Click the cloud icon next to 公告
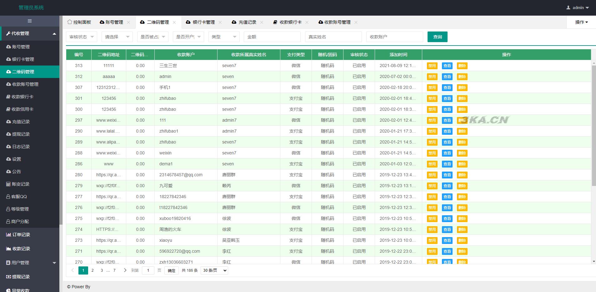Viewport: 596px width, 292px height. (9, 172)
